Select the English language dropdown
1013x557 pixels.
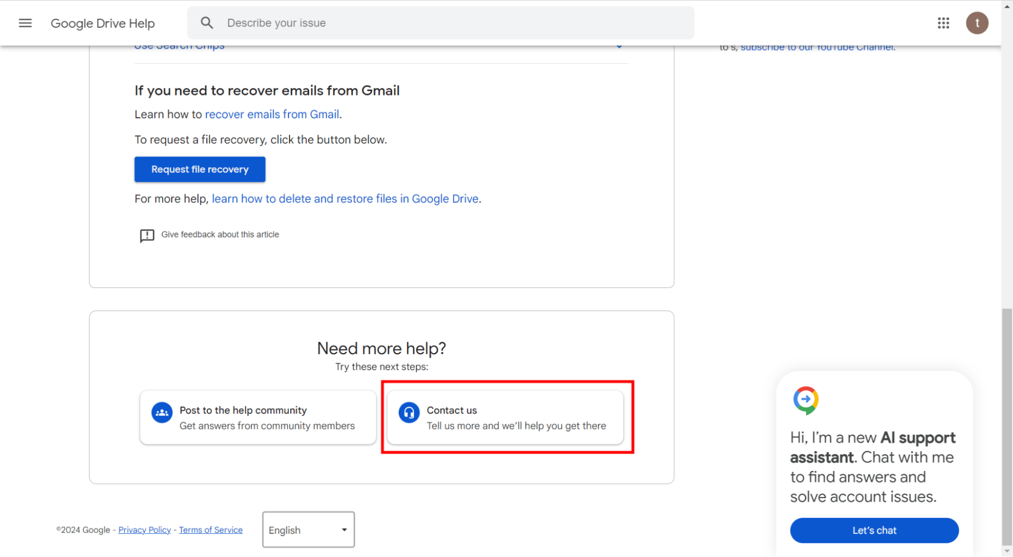[308, 530]
